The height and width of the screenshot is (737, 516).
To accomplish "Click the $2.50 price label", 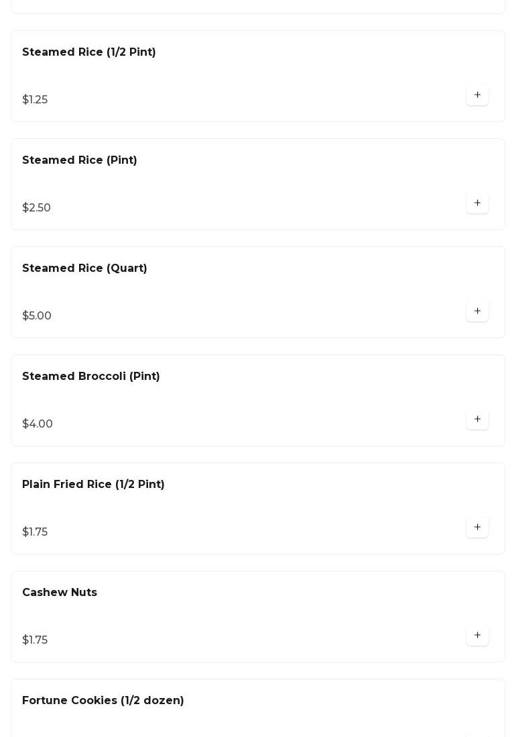I will (37, 208).
